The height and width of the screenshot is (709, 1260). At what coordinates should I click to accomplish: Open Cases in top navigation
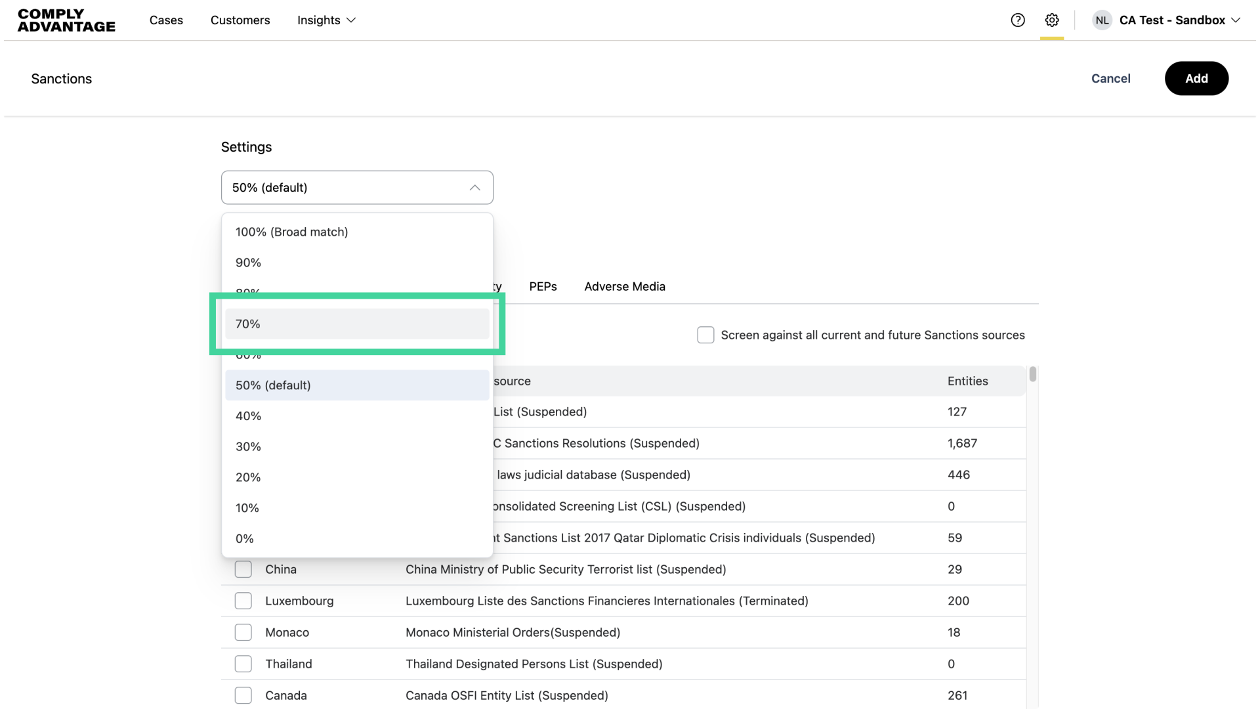tap(166, 20)
